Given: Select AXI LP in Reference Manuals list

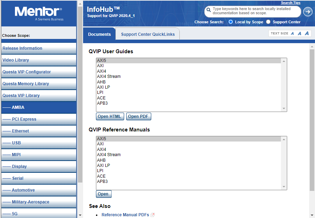Looking at the screenshot, I should (189, 165).
